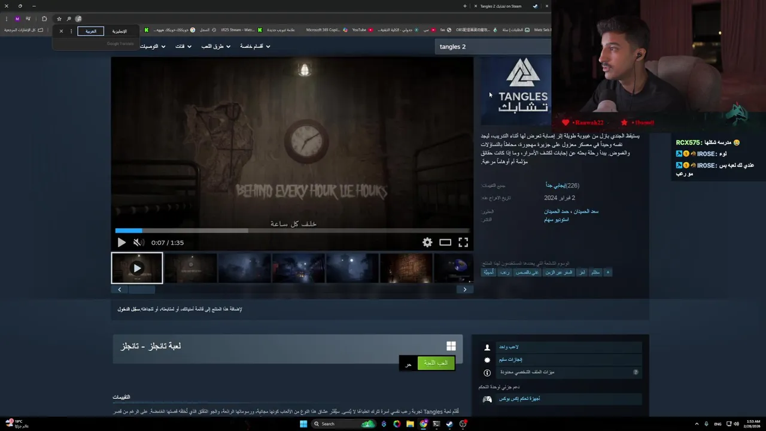Image resolution: width=766 pixels, height=431 pixels.
Task: Move the thumbnail strip with the right arrow
Action: point(465,290)
